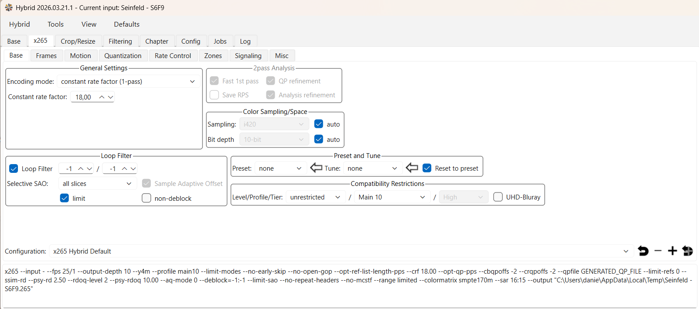Enable the UHD-Bluray checkbox
This screenshot has height=309, width=699.
click(x=498, y=197)
